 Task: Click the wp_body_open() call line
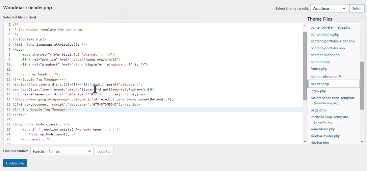pyautogui.click(x=52, y=134)
